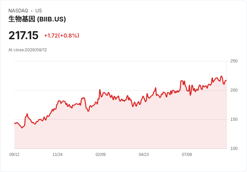Click the 250 y-axis price label
The height and width of the screenshot is (172, 247).
click(x=234, y=61)
